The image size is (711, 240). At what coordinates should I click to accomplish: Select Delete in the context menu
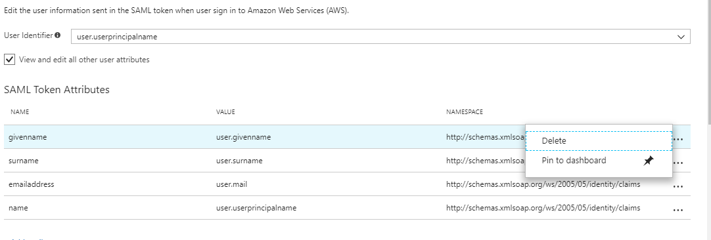point(599,141)
